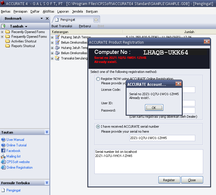Expand the Piutang Jatuh Tempo row
216x195 pixels.
(x=52, y=37)
